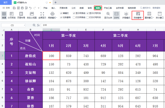
Task: Click 拆分窗口 split window
Action: click(160, 15)
